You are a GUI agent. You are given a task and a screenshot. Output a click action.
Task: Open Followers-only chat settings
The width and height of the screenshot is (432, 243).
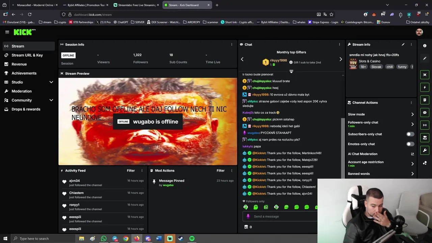381,124
